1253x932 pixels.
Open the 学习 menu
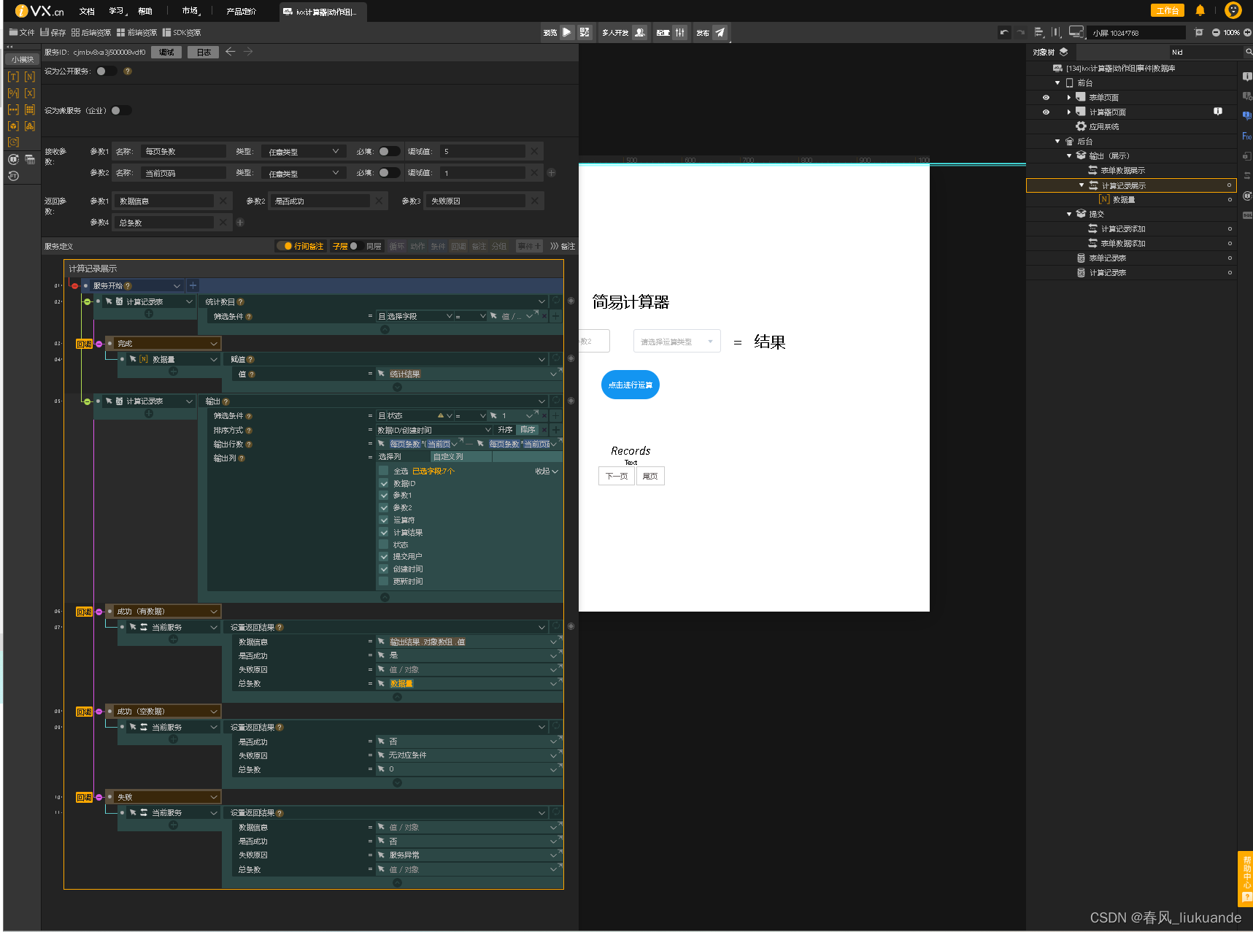[x=117, y=11]
